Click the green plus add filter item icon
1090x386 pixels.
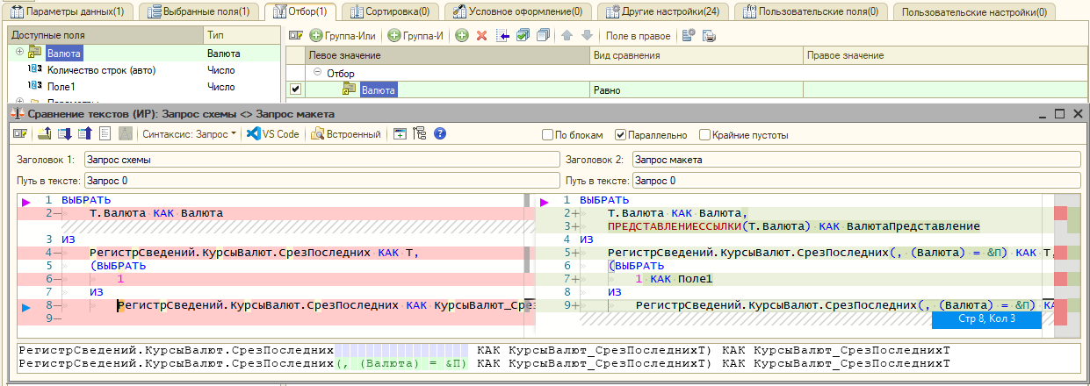(461, 36)
